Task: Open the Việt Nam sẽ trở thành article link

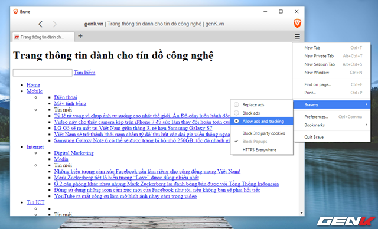Action: point(142,135)
